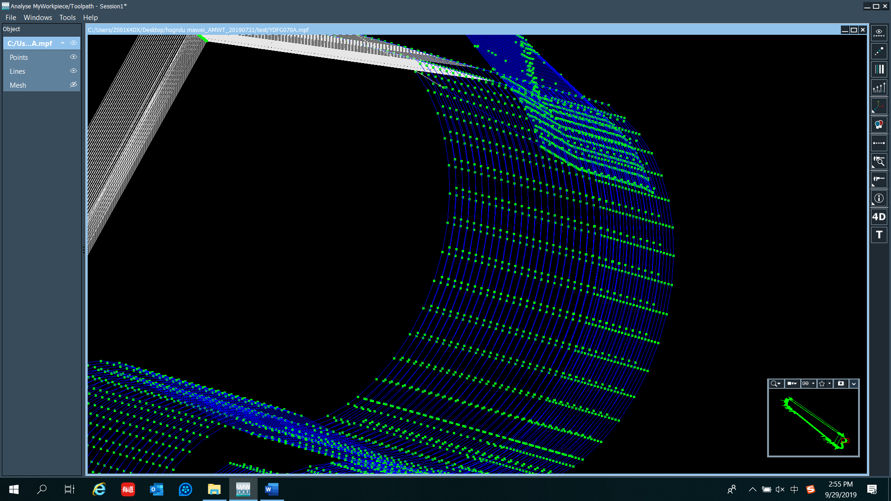The image size is (891, 501).
Task: Open the Tools menu
Action: pyautogui.click(x=67, y=18)
